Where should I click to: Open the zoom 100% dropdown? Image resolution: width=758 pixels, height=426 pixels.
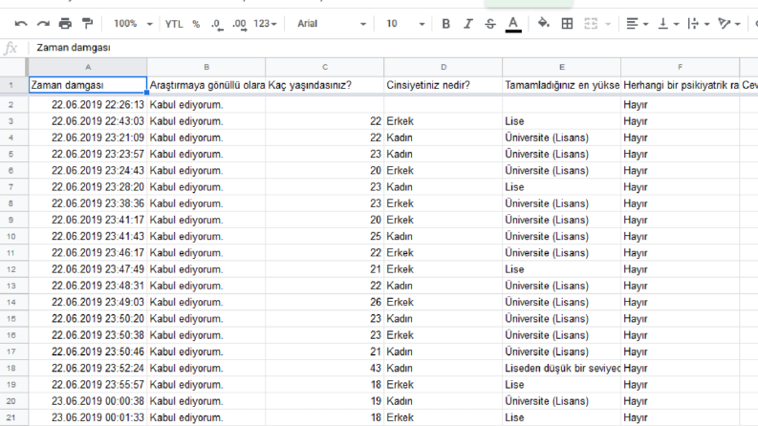click(133, 24)
